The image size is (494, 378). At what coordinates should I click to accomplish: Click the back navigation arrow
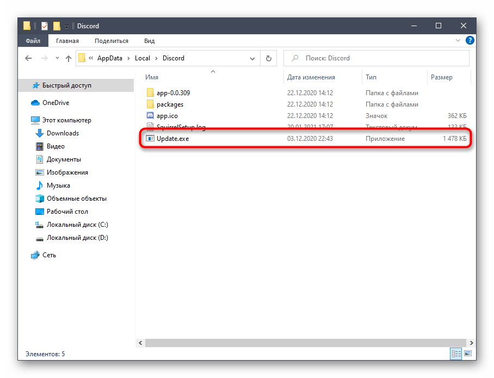[x=28, y=58]
